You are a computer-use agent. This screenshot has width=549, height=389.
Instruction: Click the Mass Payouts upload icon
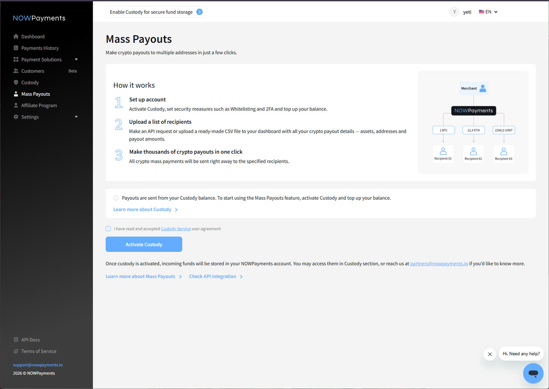coord(16,94)
